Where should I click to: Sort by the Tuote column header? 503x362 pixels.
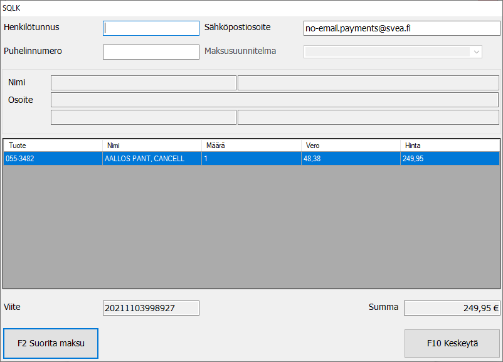tap(53, 146)
